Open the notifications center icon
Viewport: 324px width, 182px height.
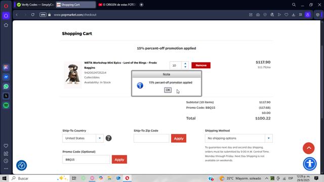click(x=316, y=178)
